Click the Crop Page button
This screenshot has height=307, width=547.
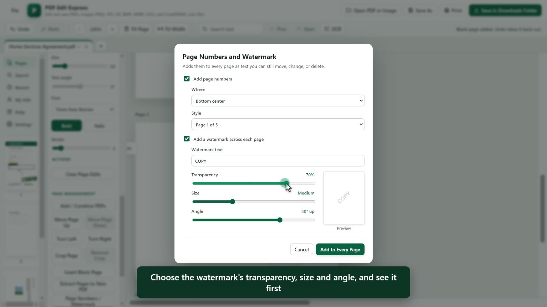(x=67, y=255)
